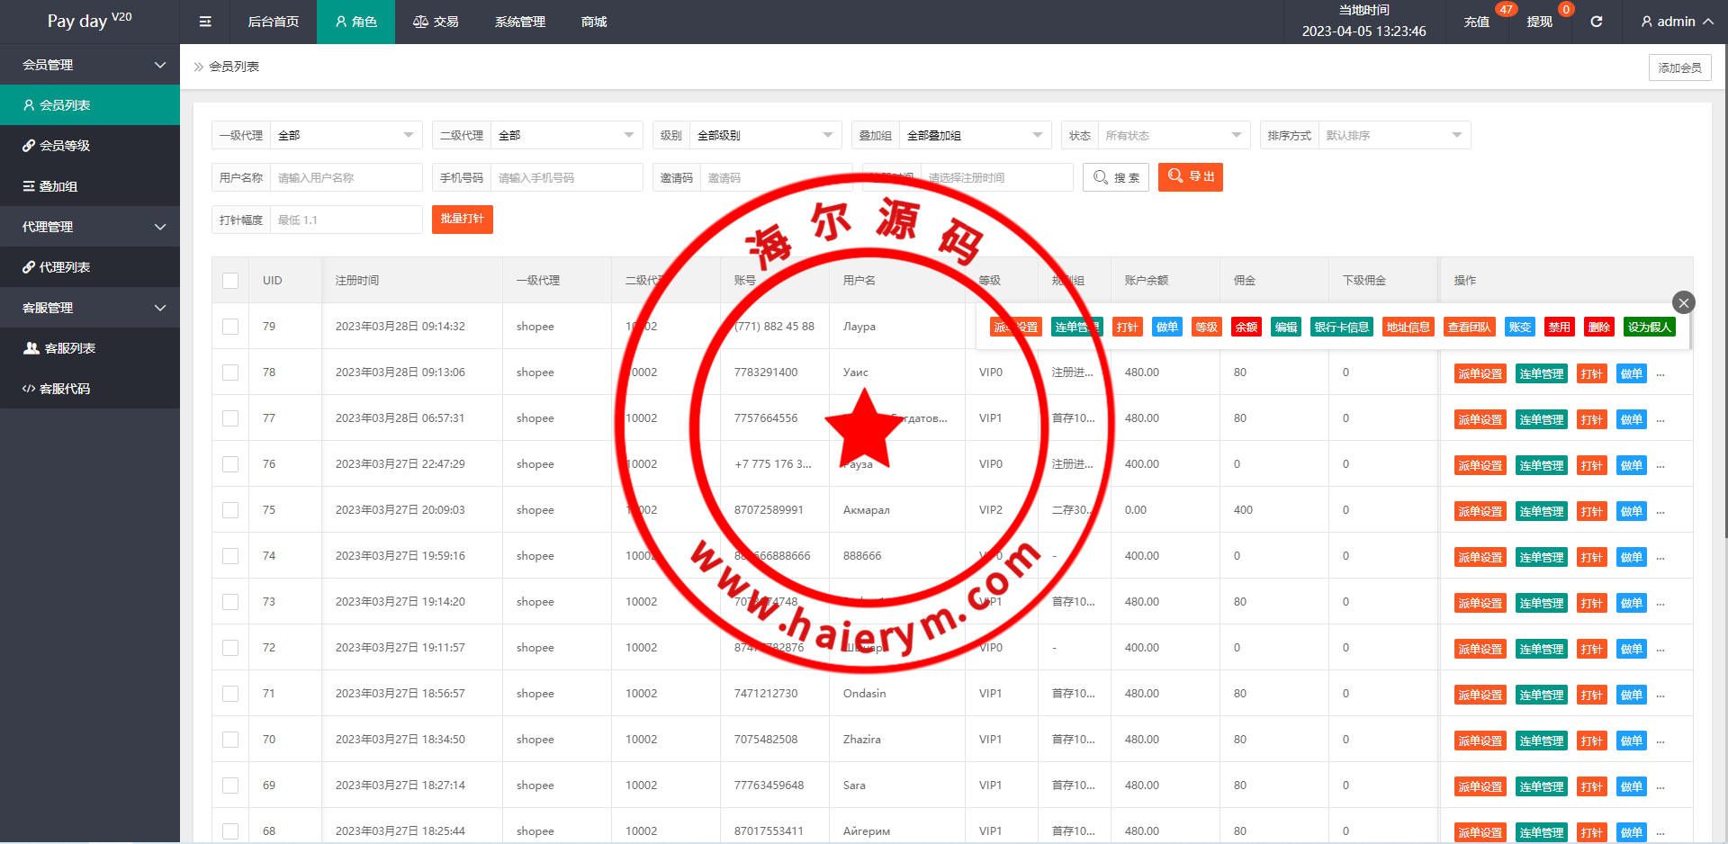Click the 用户名称 input field

(x=346, y=178)
